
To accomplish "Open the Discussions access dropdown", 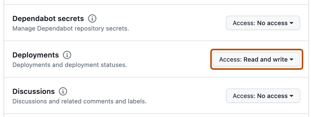I will [263, 96].
